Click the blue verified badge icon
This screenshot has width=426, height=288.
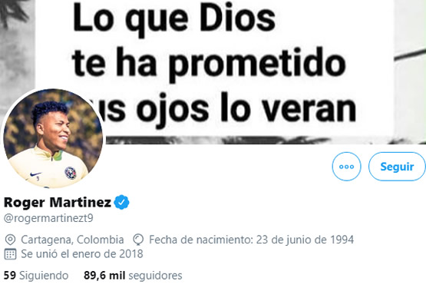(x=121, y=202)
